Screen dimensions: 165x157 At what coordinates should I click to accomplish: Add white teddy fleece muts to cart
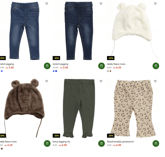[x=156, y=66]
